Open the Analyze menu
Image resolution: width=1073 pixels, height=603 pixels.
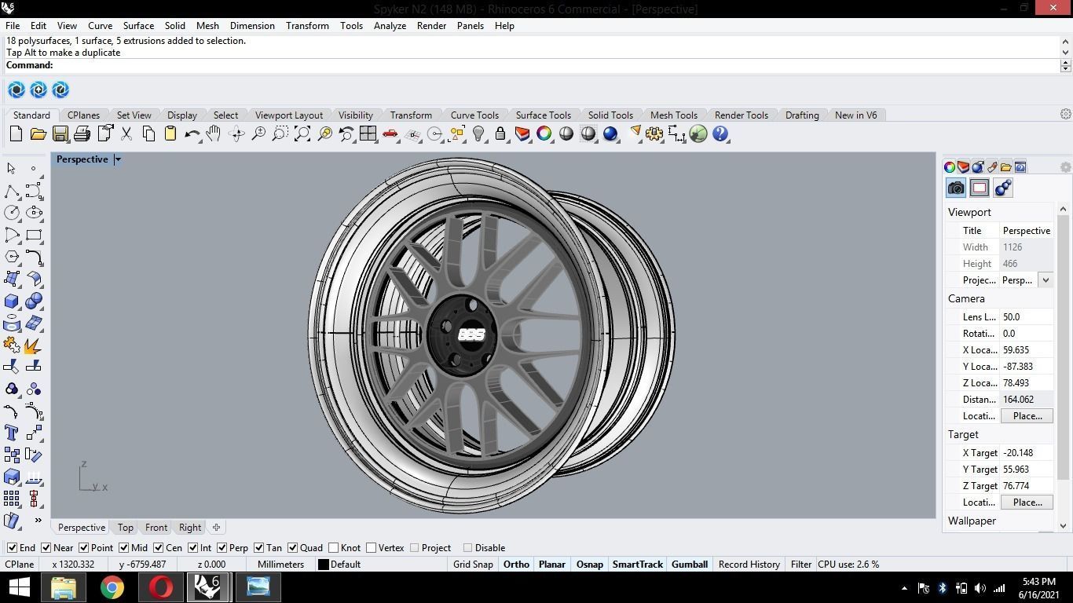coord(390,25)
